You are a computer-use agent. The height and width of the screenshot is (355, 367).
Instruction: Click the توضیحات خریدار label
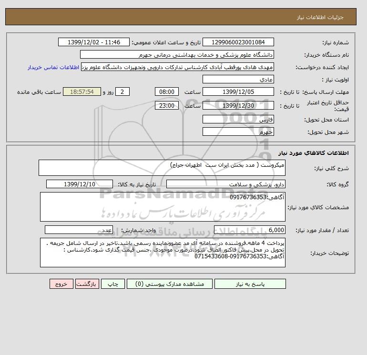[329, 253]
